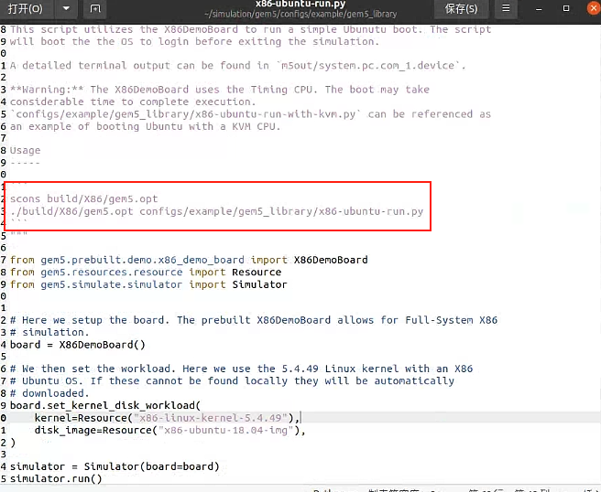The height and width of the screenshot is (492, 601).
Task: Open the hamburger menu in the header bar
Action: (x=506, y=8)
